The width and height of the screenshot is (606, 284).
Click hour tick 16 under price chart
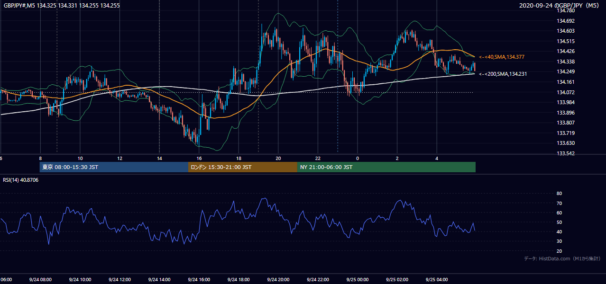click(x=199, y=159)
